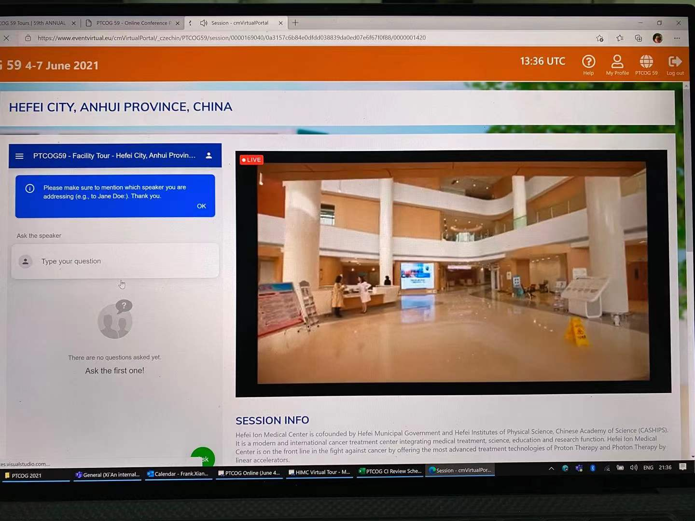Click the browser profile avatar
Image resolution: width=695 pixels, height=521 pixels.
tap(657, 38)
